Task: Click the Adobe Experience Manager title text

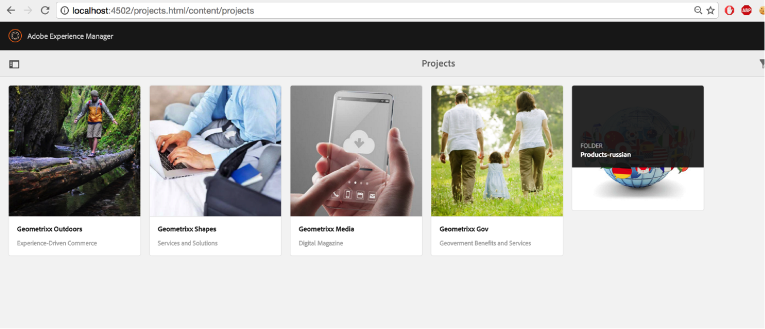Action: [70, 36]
